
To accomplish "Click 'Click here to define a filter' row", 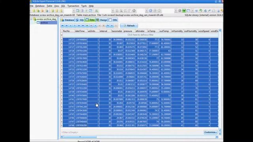I will click(141, 35).
